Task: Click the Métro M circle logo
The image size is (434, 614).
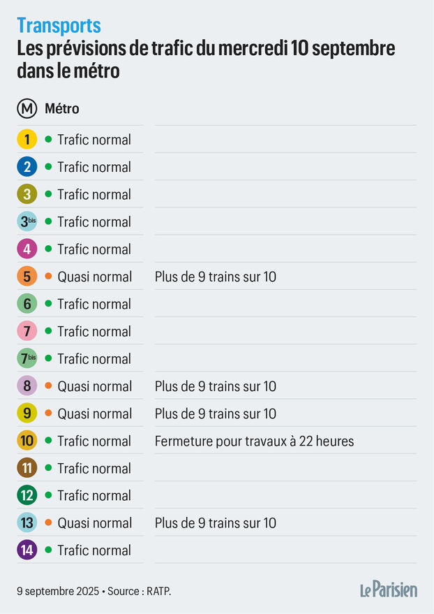Action: coord(27,108)
